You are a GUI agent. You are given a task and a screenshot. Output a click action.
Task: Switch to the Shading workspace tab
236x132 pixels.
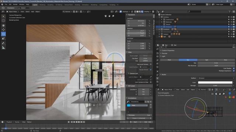point(77,5)
